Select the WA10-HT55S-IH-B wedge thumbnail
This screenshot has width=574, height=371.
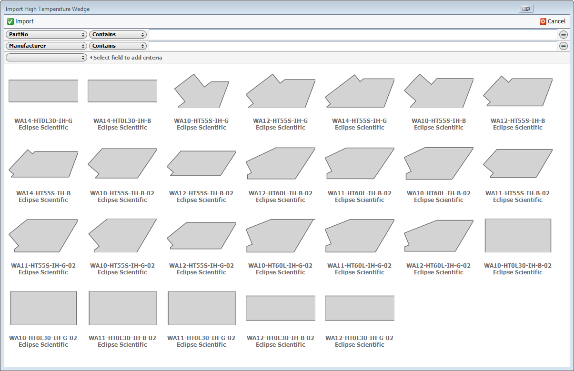tap(439, 90)
